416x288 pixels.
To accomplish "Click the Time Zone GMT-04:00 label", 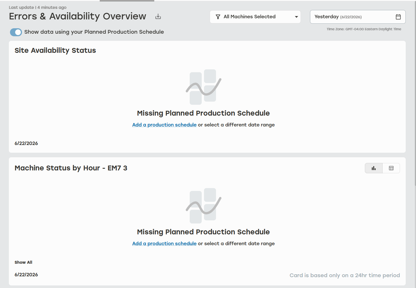I will 364,29.
